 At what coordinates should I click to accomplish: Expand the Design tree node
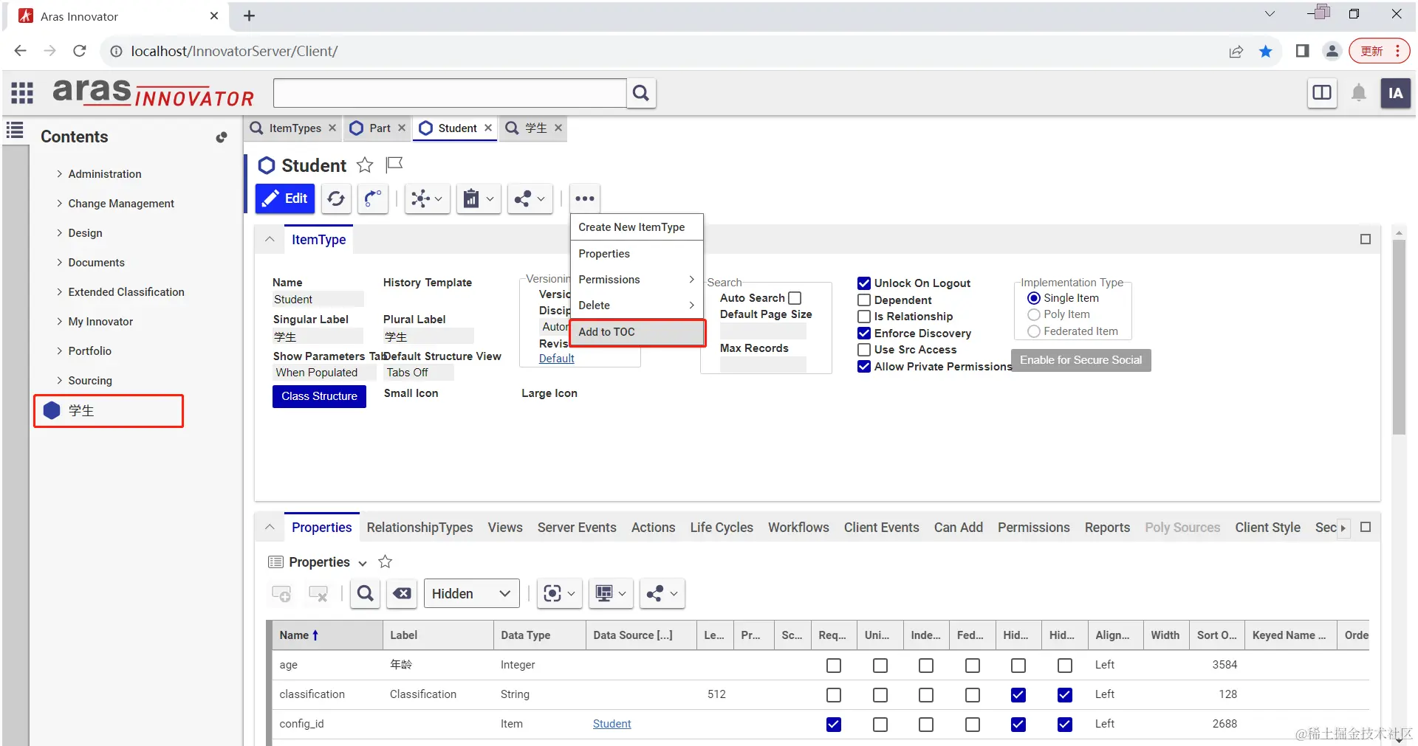pyautogui.click(x=60, y=232)
